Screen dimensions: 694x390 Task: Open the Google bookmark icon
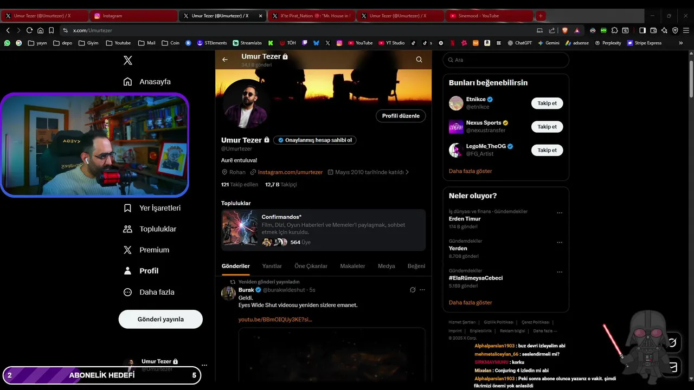[19, 43]
